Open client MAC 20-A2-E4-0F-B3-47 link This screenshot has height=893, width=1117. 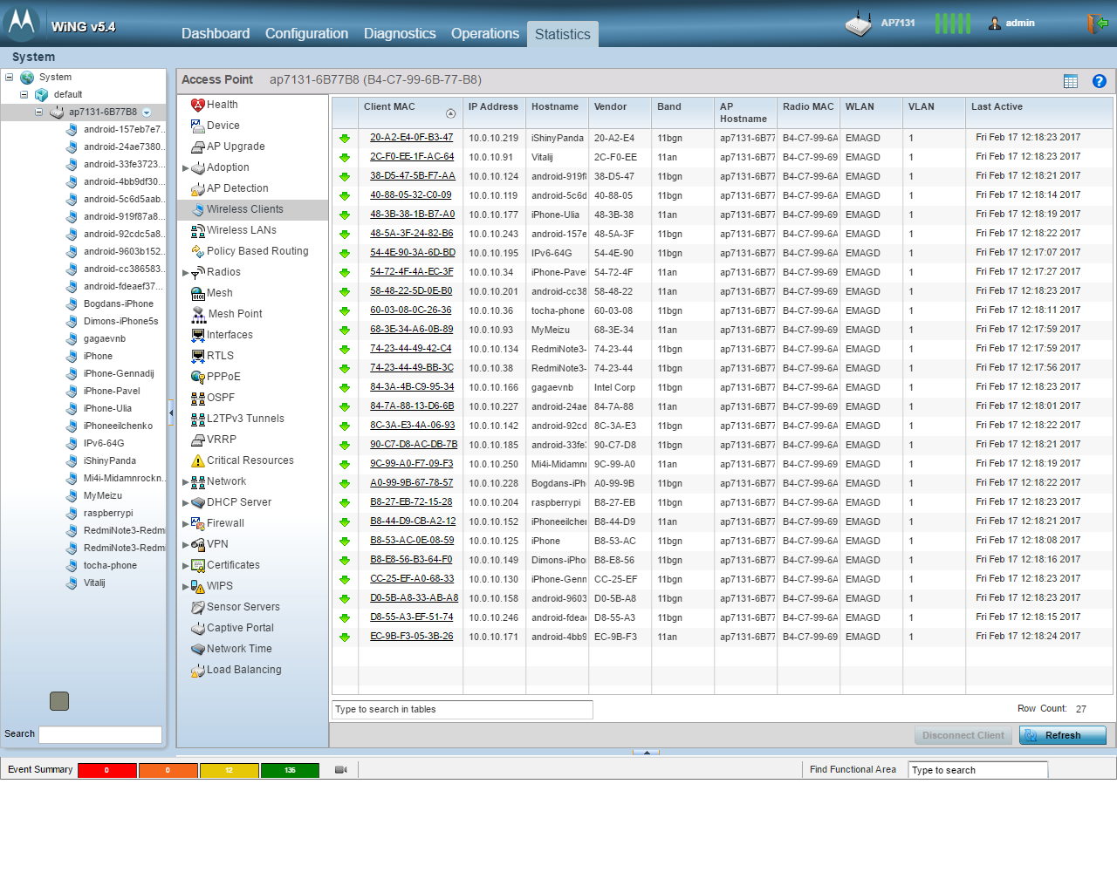click(x=412, y=138)
